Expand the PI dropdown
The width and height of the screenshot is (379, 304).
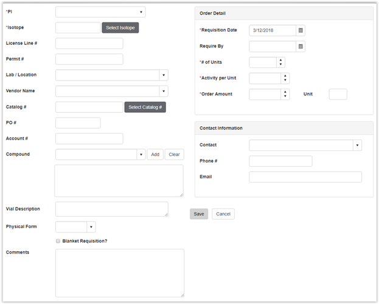pyautogui.click(x=141, y=12)
